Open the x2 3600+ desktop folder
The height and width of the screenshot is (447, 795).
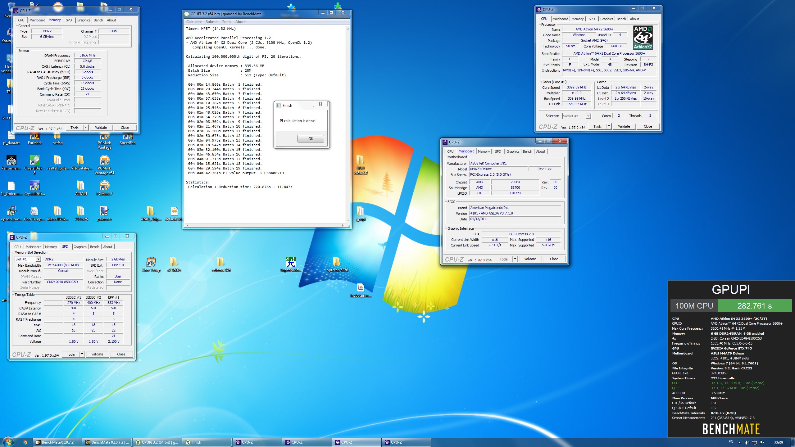pyautogui.click(x=174, y=264)
